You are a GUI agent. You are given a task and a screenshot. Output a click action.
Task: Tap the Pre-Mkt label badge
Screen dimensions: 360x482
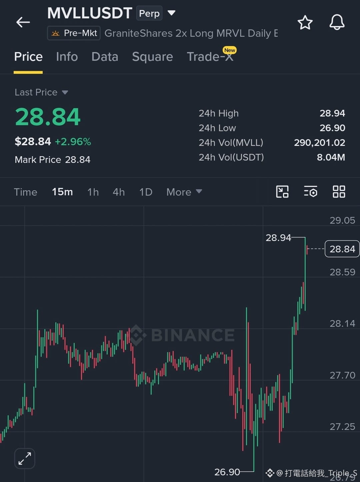click(x=74, y=33)
